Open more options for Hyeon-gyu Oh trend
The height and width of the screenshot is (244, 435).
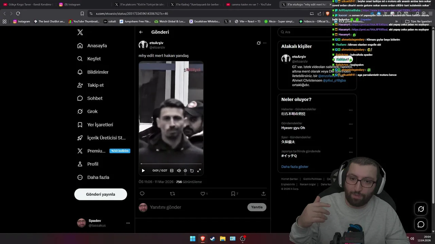pyautogui.click(x=351, y=124)
